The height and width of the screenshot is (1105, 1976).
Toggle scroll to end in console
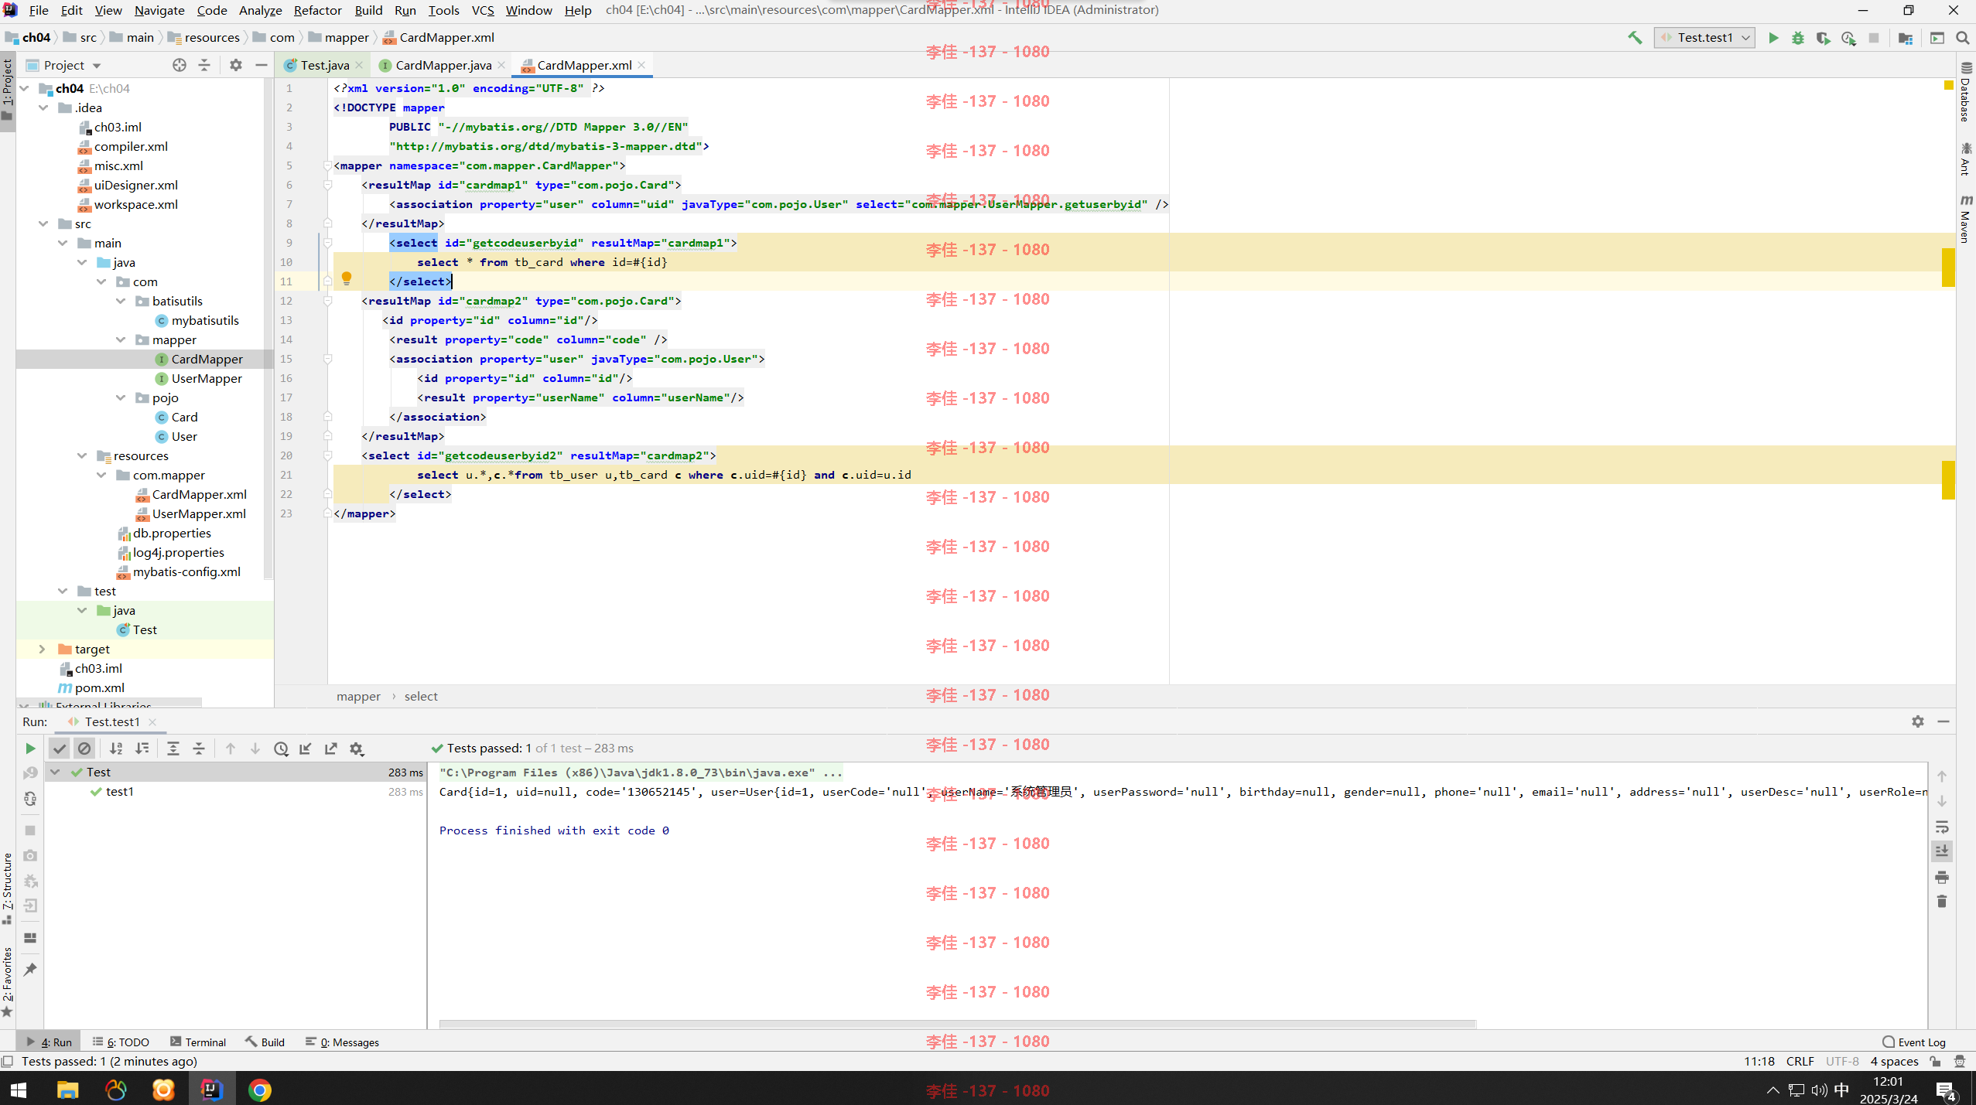pos(1942,851)
